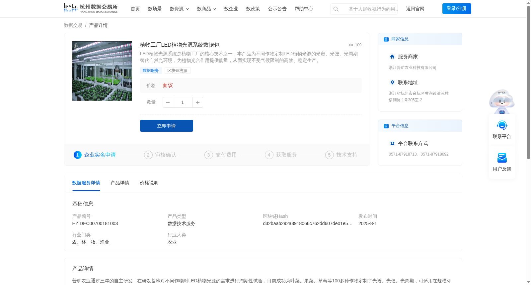Expand the 数资源 dropdown arrow
Viewport: 531px width, 285px height.
(188, 9)
